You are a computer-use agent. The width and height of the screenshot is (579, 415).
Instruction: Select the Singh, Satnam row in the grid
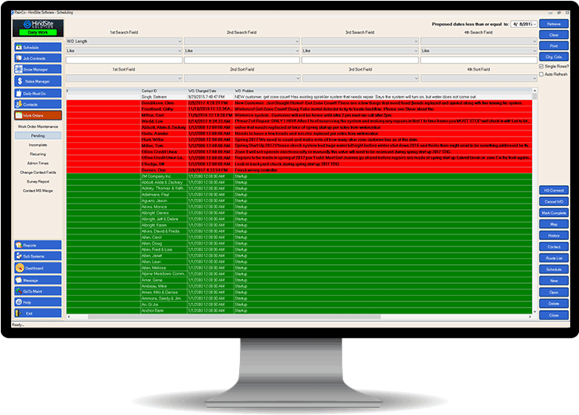tap(159, 95)
